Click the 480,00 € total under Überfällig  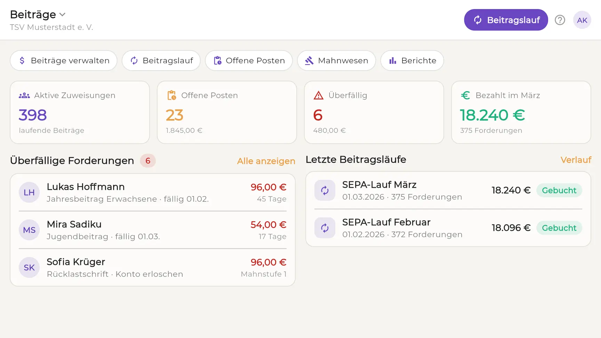(x=329, y=130)
